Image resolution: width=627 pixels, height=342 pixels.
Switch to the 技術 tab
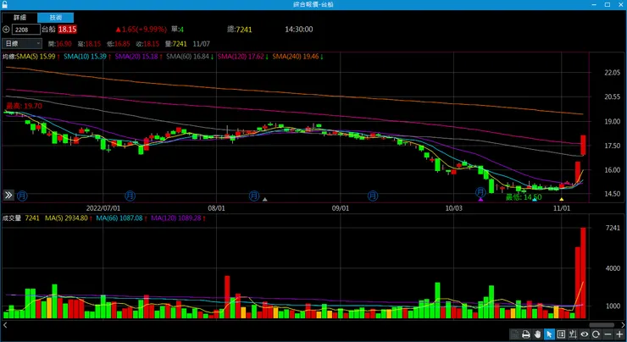tap(56, 18)
